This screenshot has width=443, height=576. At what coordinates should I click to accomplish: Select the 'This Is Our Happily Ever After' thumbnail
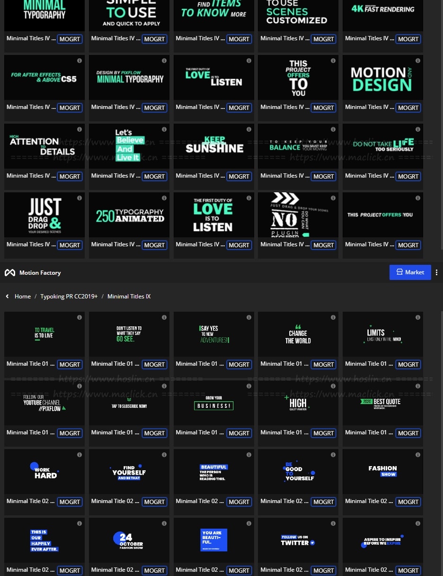tap(44, 540)
